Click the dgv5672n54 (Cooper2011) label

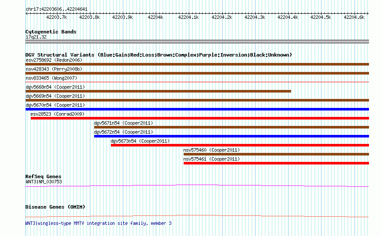coord(123,132)
